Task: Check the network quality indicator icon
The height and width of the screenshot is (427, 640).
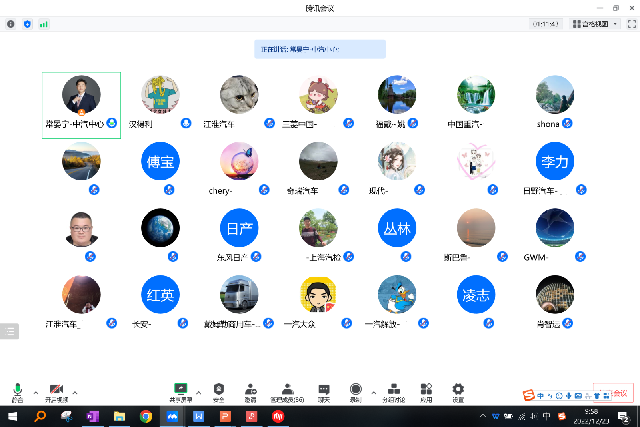Action: [x=44, y=24]
